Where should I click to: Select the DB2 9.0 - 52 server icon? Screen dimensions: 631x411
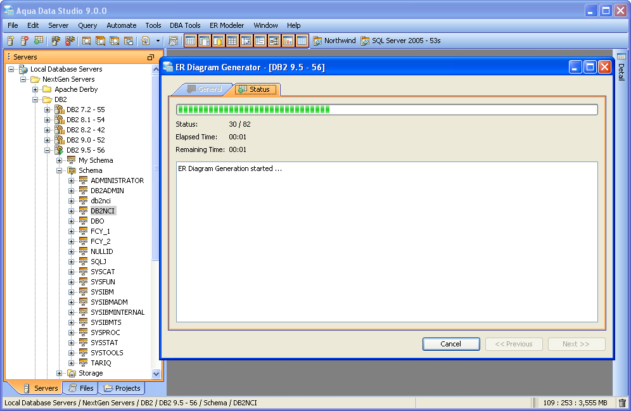point(60,139)
